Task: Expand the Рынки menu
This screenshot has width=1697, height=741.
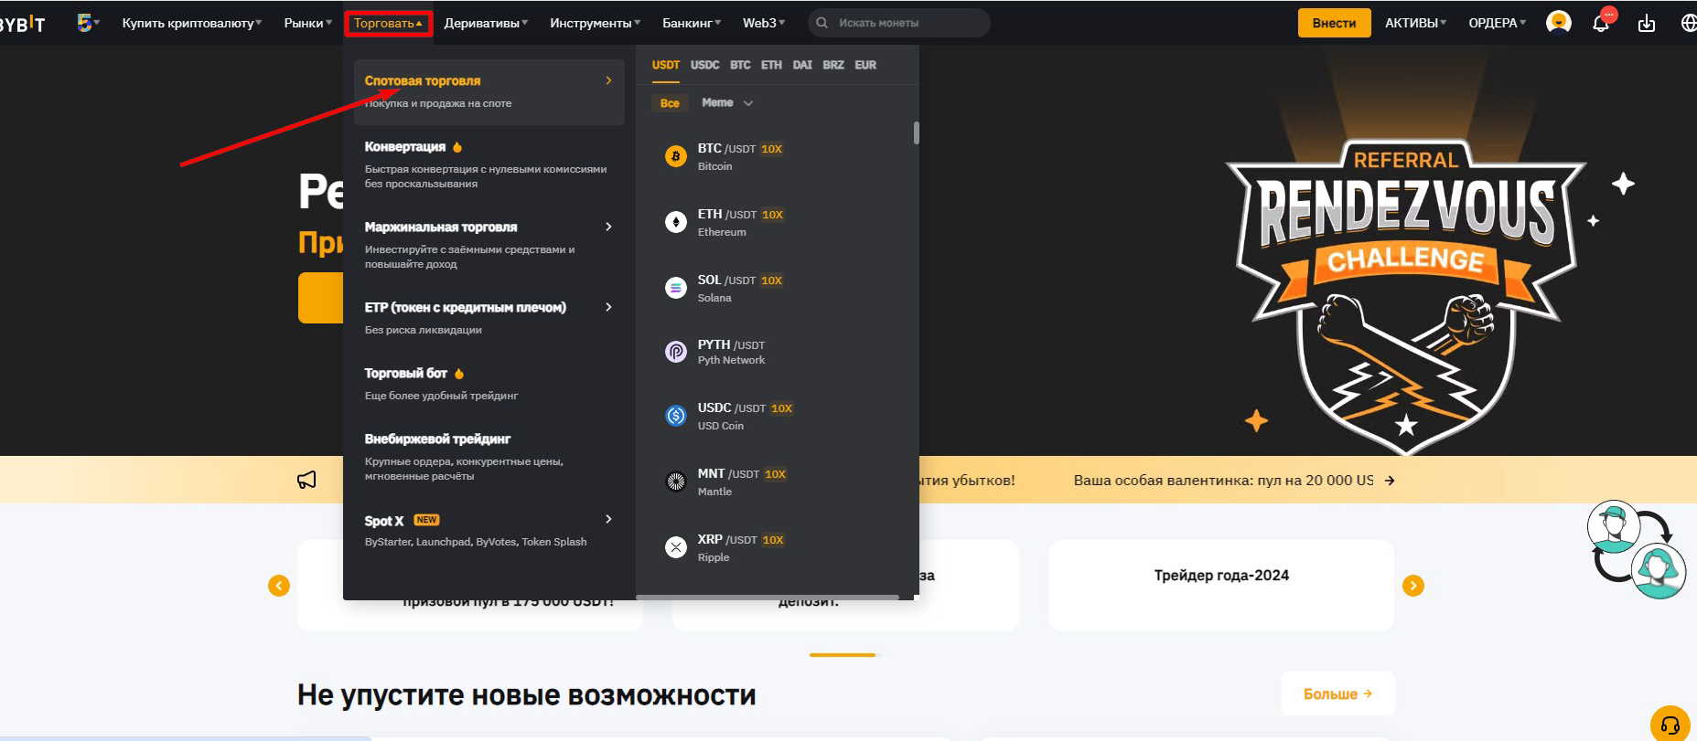Action: coord(307,23)
